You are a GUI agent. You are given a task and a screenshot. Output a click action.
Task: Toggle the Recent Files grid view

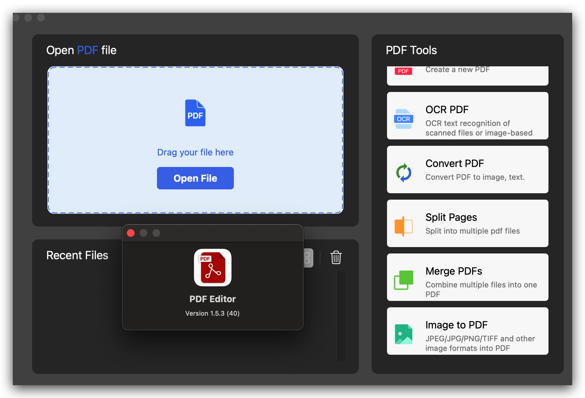308,258
